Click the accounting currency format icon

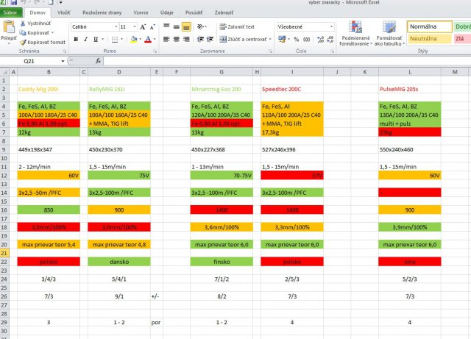(x=282, y=39)
